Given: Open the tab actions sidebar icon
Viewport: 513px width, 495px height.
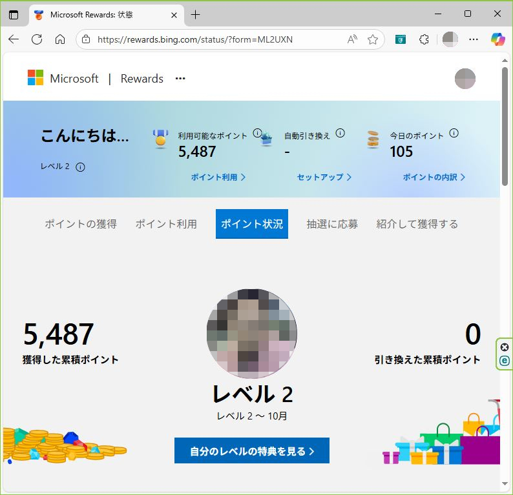Looking at the screenshot, I should point(14,15).
